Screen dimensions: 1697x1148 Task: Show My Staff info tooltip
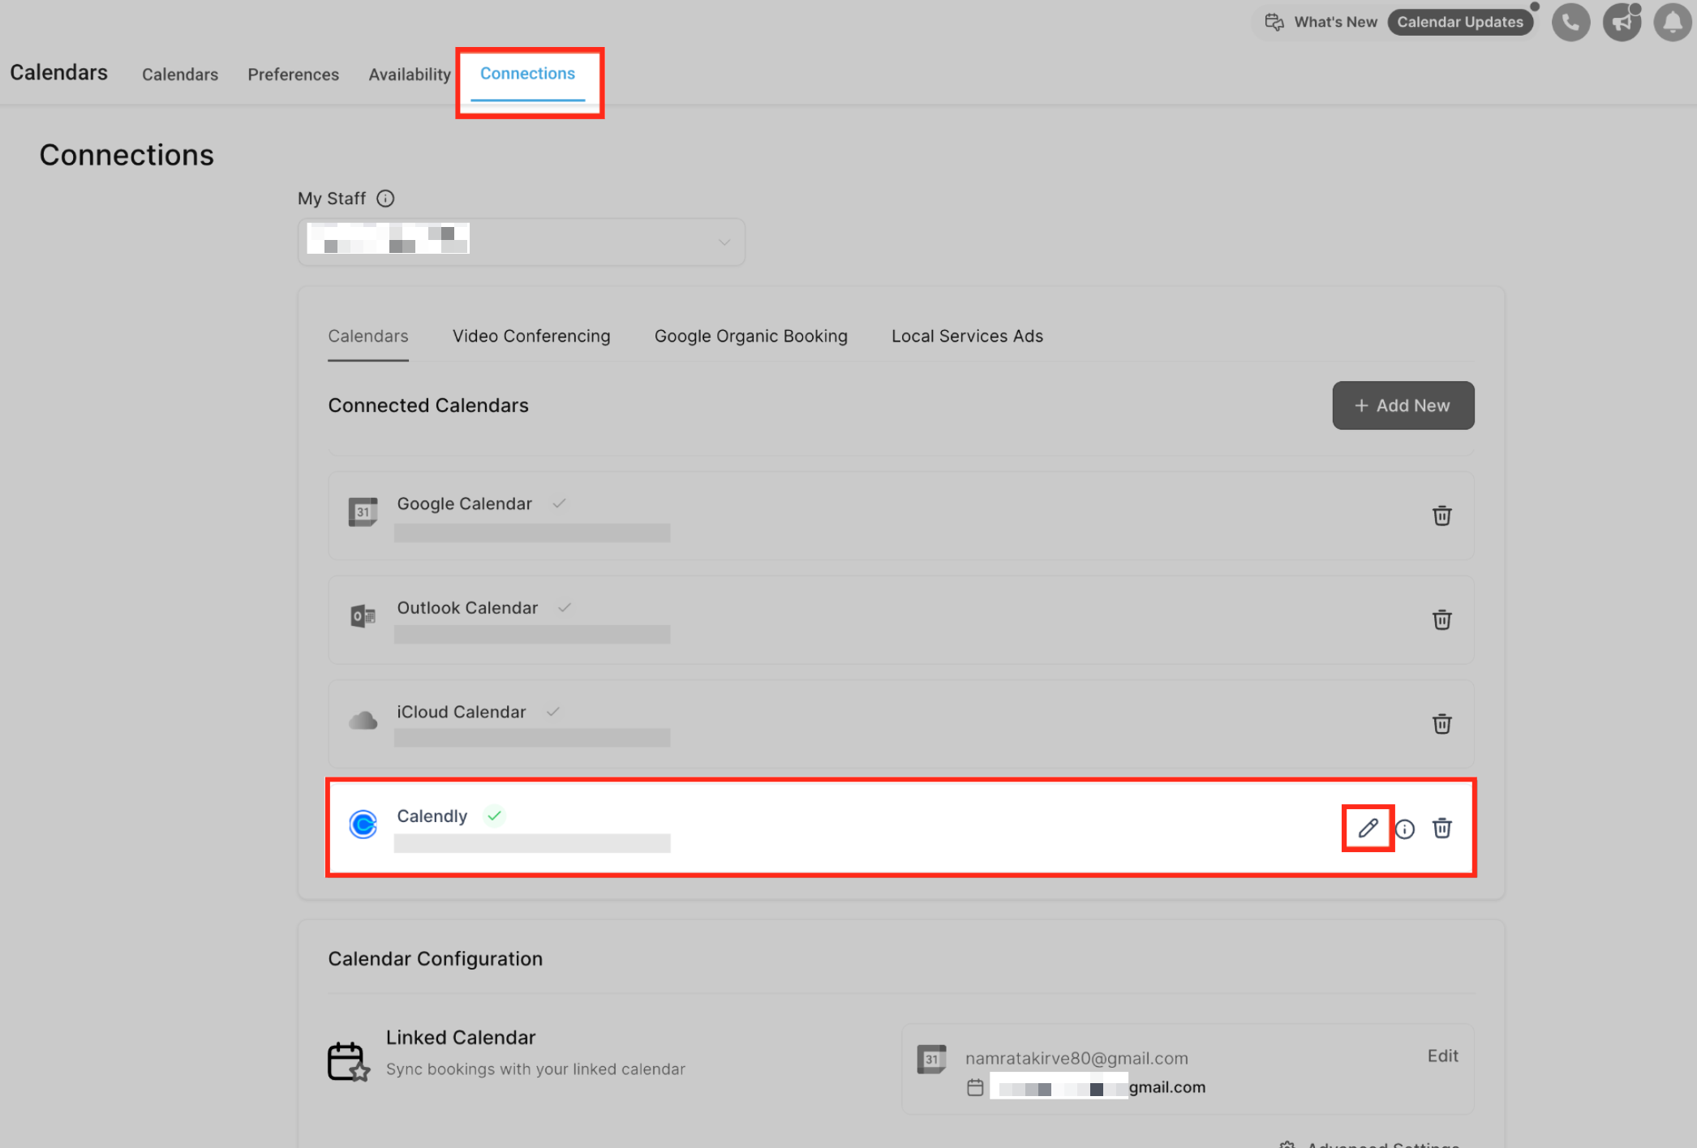coord(385,199)
